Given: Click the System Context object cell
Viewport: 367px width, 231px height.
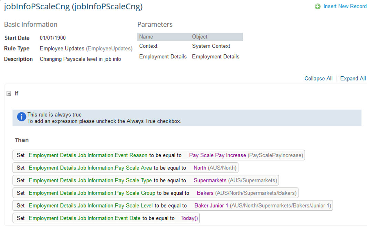Looking at the screenshot, I should click(211, 46).
